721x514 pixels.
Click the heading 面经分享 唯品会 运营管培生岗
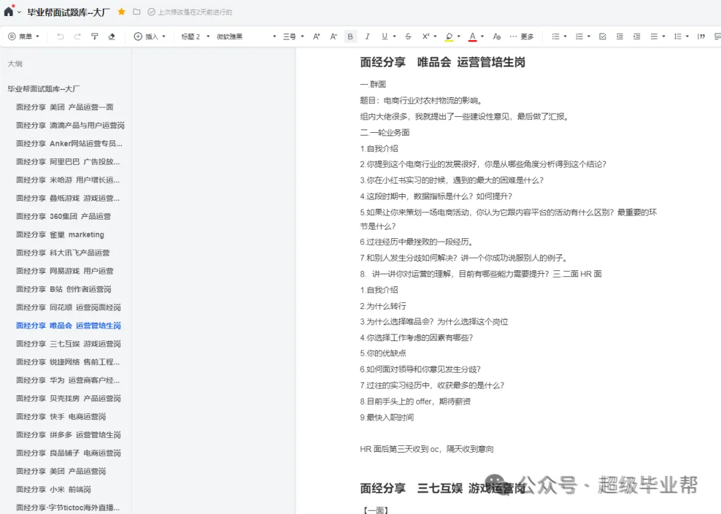pyautogui.click(x=443, y=62)
